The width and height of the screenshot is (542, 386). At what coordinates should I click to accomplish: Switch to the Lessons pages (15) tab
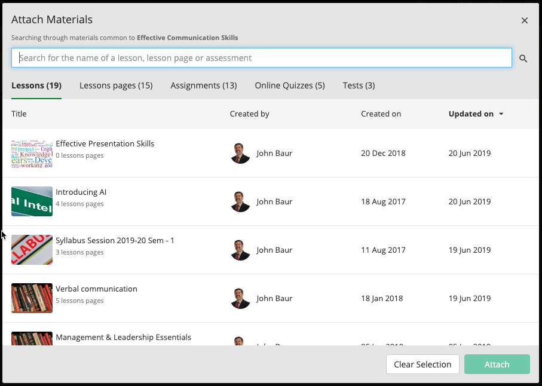(116, 85)
